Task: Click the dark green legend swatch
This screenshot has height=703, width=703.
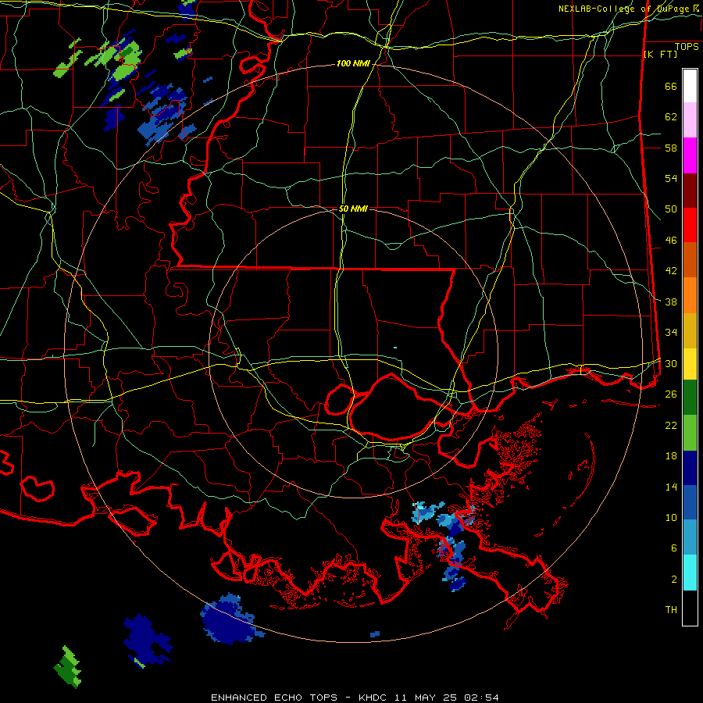Action: pyautogui.click(x=690, y=398)
